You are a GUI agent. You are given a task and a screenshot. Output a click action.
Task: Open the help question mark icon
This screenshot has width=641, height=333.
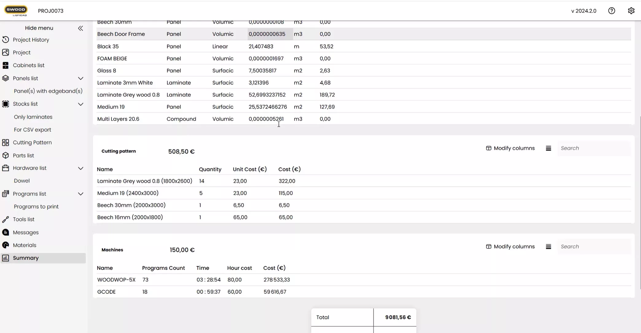tap(612, 11)
